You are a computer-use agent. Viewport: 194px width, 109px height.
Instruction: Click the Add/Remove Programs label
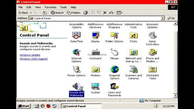click(115, 26)
